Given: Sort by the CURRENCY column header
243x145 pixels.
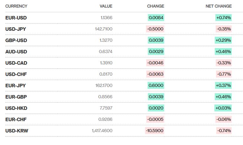Looking at the screenshot, I should click(16, 6).
